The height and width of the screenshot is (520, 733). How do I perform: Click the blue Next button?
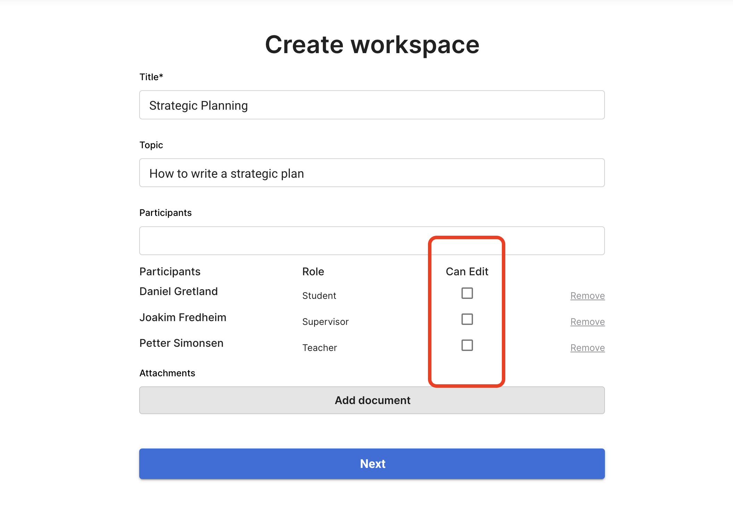[372, 464]
